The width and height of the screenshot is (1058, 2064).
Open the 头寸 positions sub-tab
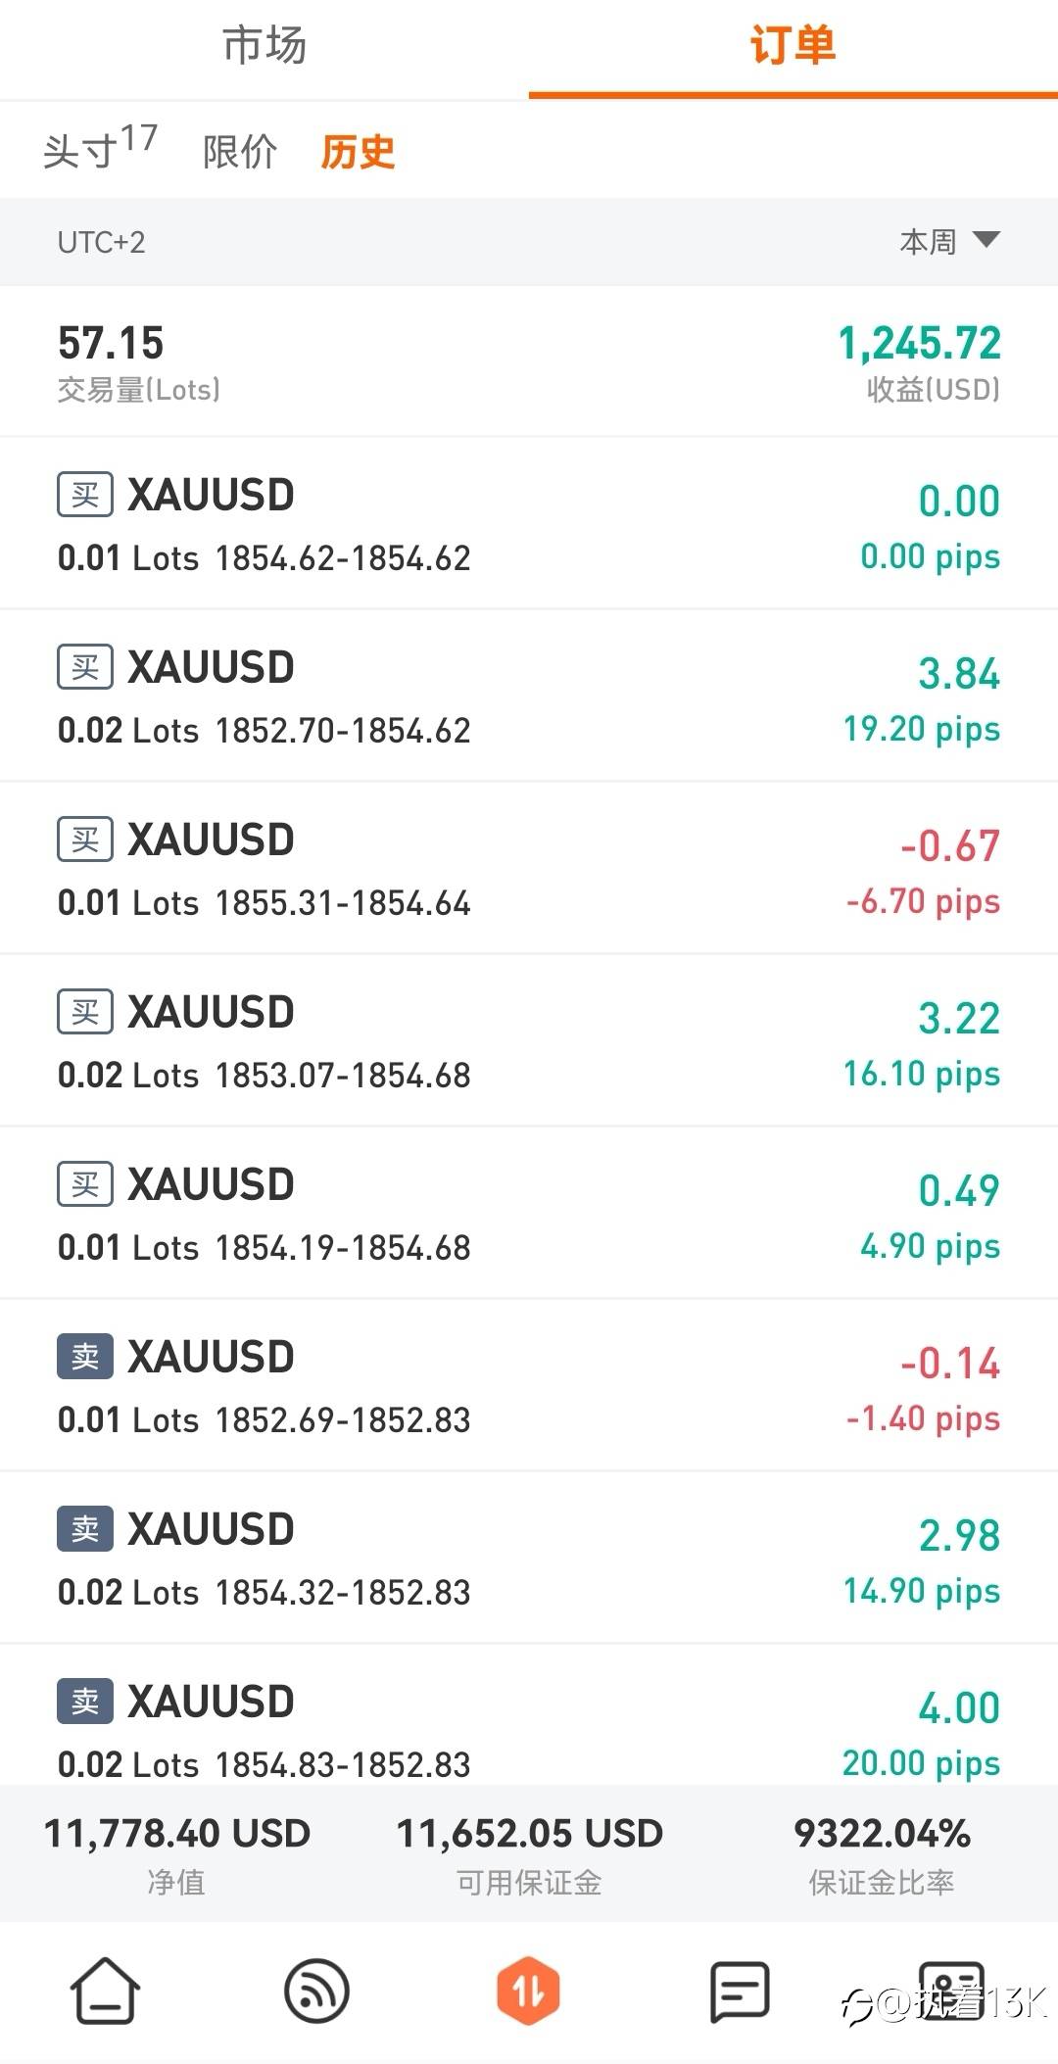pos(99,150)
